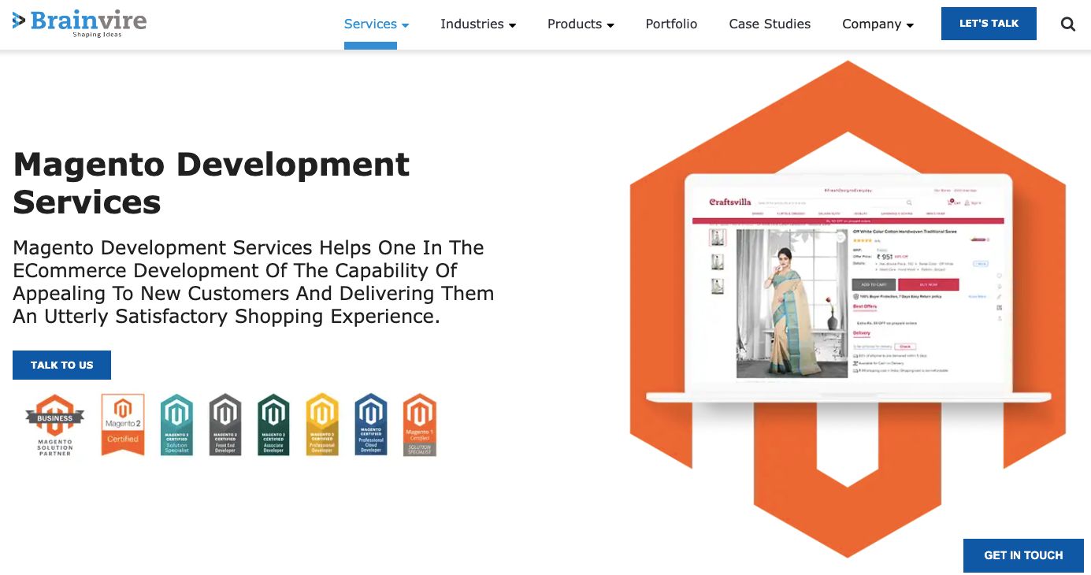The image size is (1091, 575).
Task: Click the gray Front End Developer badge
Action: (225, 425)
